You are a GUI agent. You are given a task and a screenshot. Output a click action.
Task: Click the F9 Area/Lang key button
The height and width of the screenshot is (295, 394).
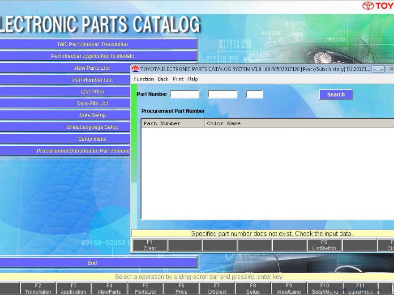[x=289, y=288]
